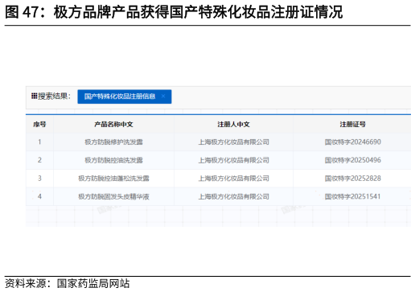Open product 极方防脱控油洗发露
415x292 pixels.
113,160
